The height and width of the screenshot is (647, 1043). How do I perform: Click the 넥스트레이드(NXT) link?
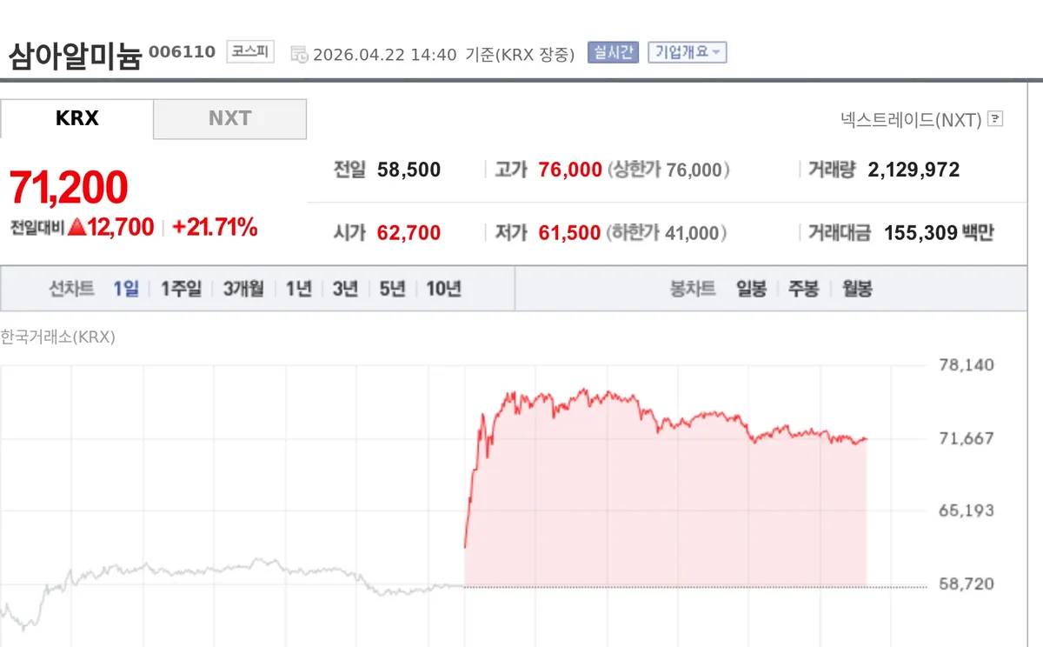(911, 119)
